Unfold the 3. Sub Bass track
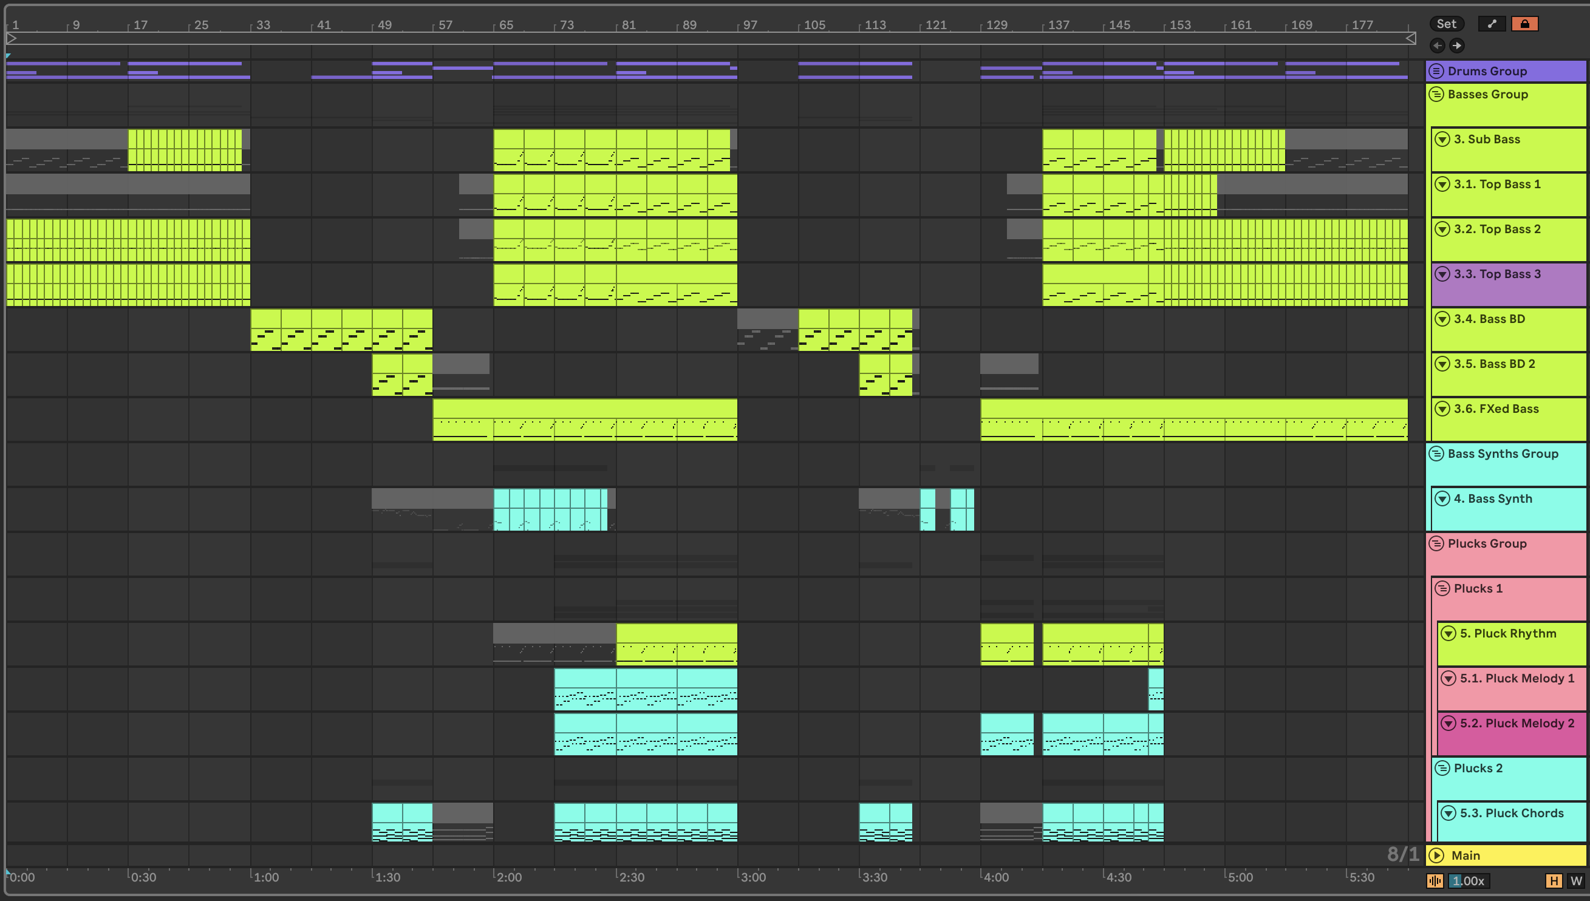This screenshot has height=901, width=1590. (x=1442, y=139)
